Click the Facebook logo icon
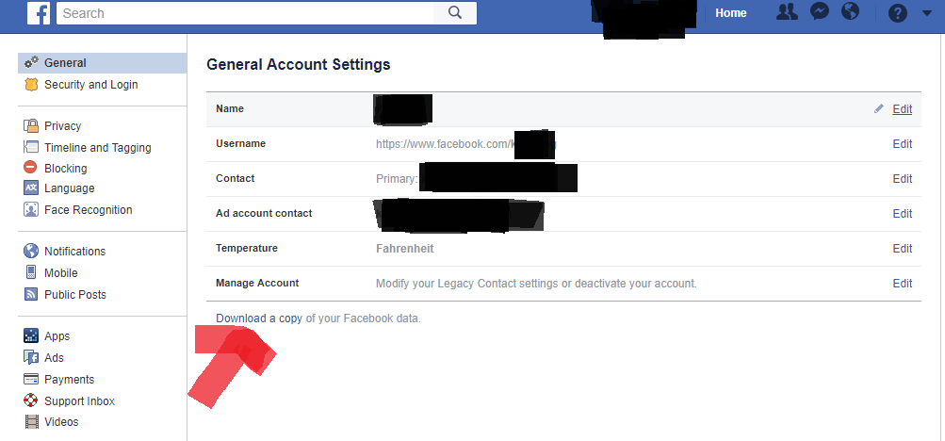This screenshot has width=945, height=441. (x=39, y=13)
